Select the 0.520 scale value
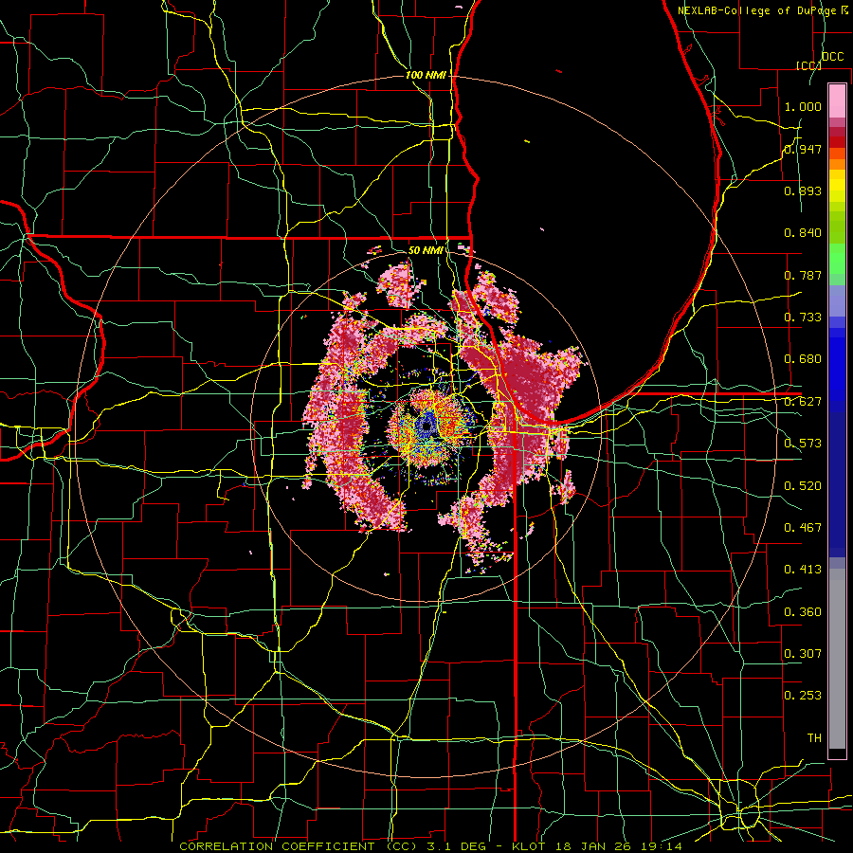This screenshot has width=853, height=853. point(803,486)
